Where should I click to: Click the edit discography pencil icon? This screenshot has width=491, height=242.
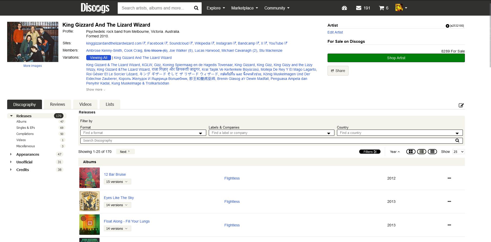click(461, 105)
